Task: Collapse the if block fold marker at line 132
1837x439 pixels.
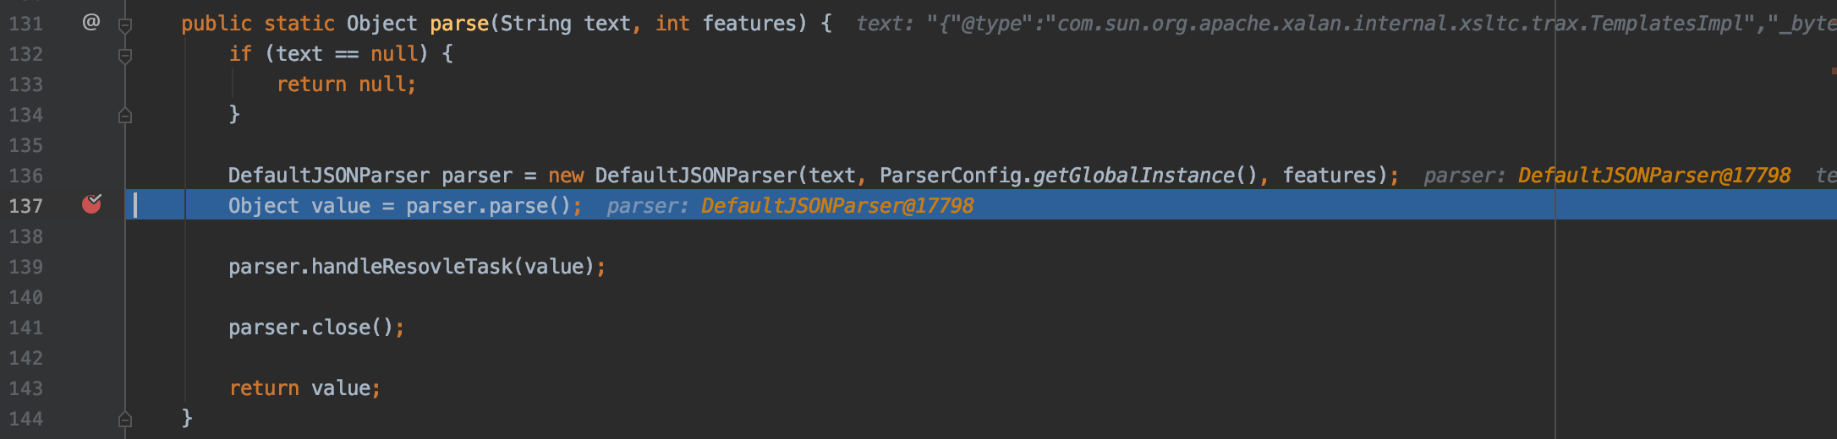Action: point(125,56)
